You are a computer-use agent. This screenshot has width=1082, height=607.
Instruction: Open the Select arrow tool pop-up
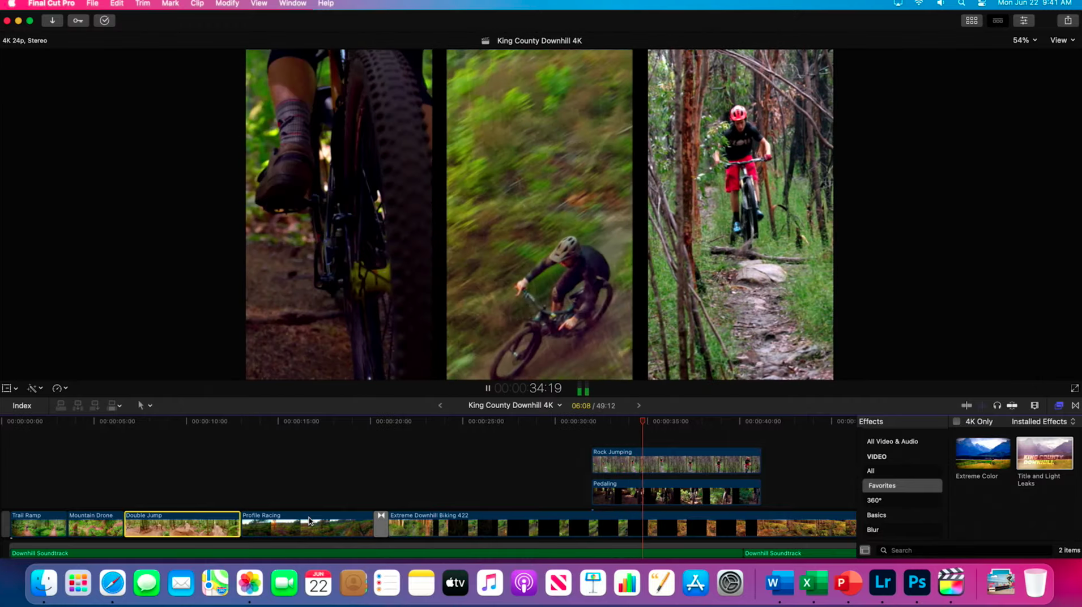(x=144, y=405)
